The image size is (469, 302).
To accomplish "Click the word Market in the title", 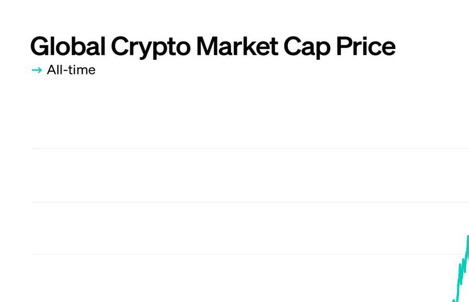I will click(x=237, y=46).
